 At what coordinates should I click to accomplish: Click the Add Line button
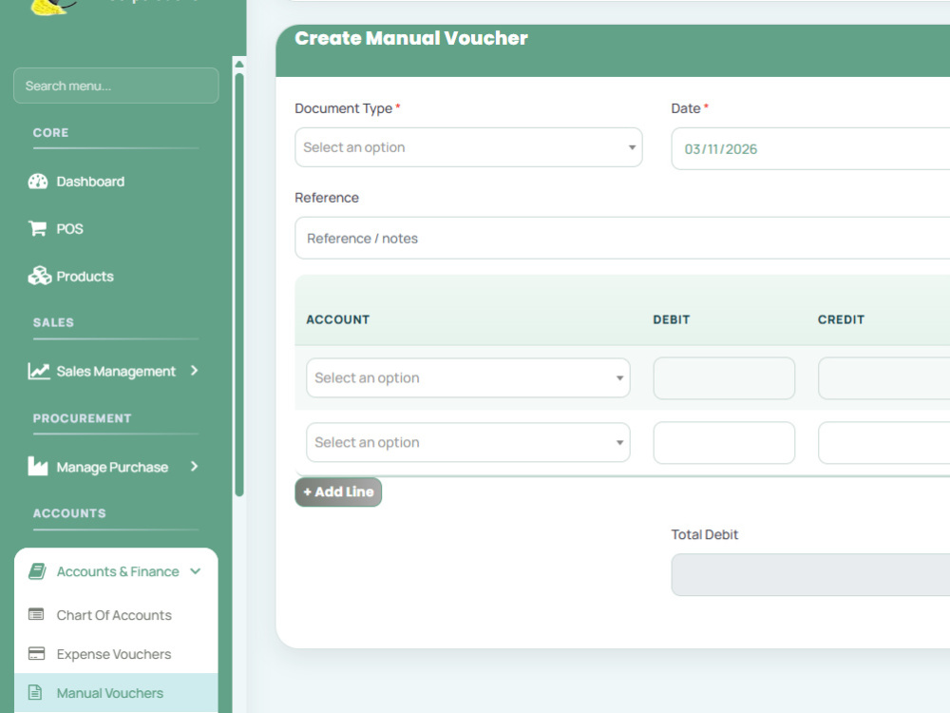pyautogui.click(x=338, y=491)
